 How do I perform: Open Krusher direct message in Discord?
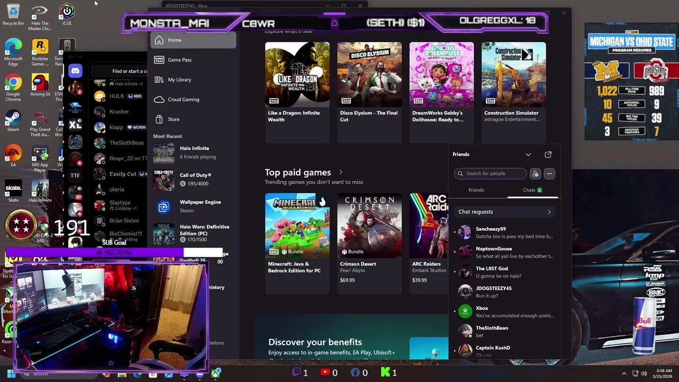pos(120,112)
